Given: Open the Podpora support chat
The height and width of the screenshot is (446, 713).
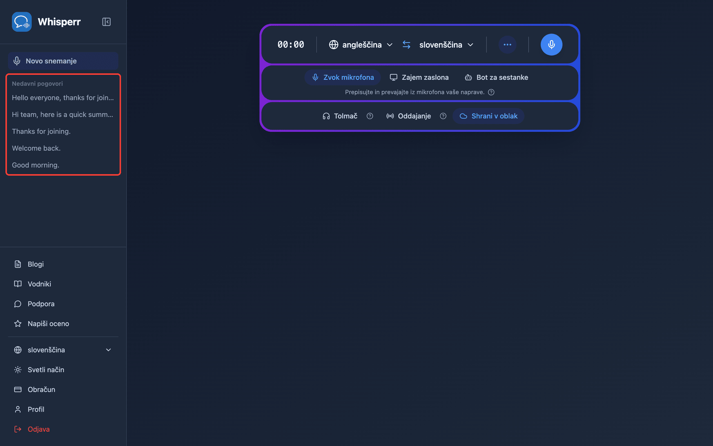Looking at the screenshot, I should [63, 304].
